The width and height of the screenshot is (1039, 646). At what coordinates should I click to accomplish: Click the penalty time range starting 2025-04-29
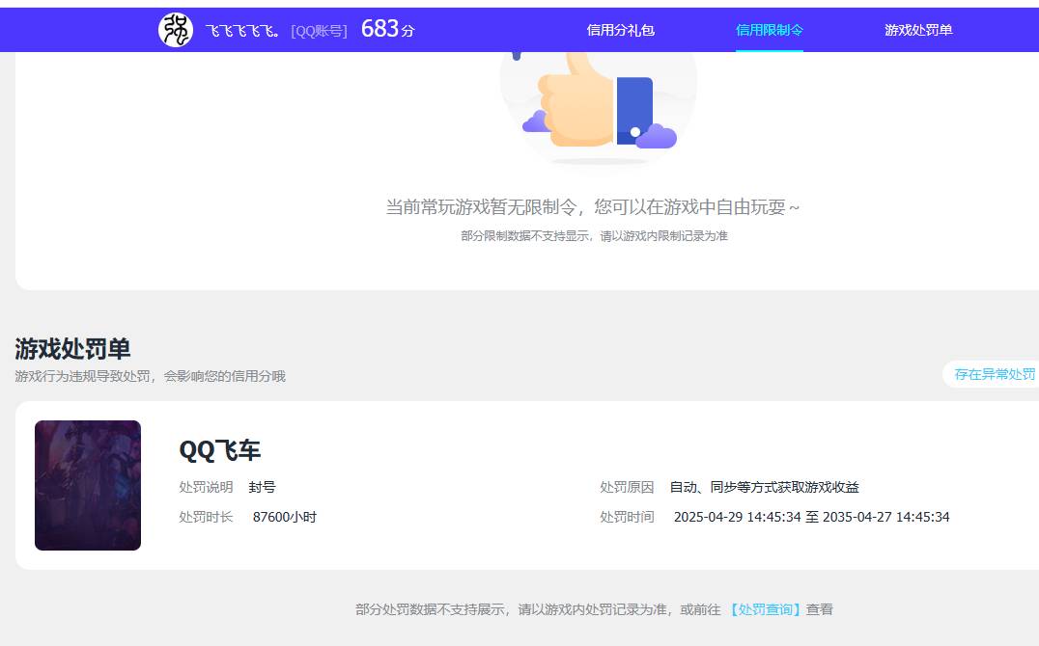(811, 517)
